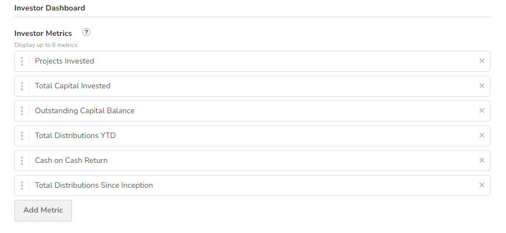
Task: Select the Outstanding Capital Balance metric field
Action: 252,111
